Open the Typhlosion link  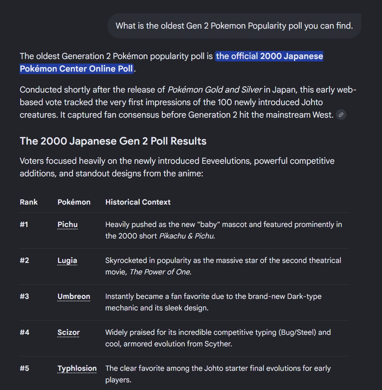click(77, 368)
